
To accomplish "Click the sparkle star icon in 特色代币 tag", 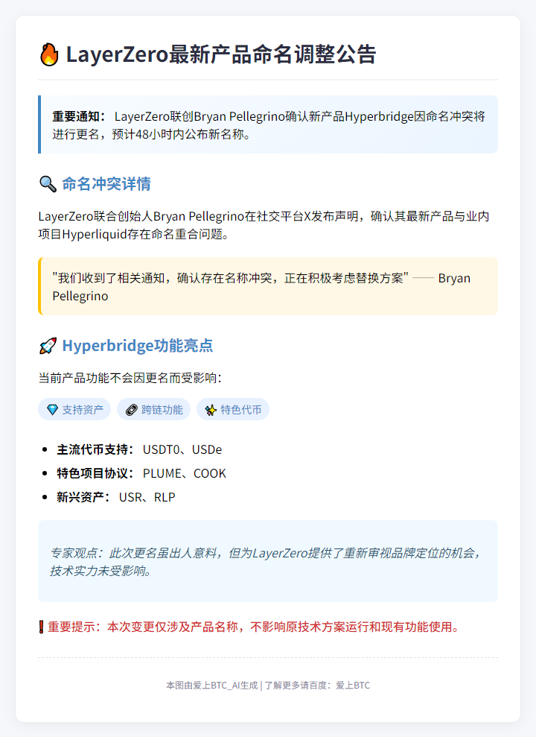I will coord(211,410).
